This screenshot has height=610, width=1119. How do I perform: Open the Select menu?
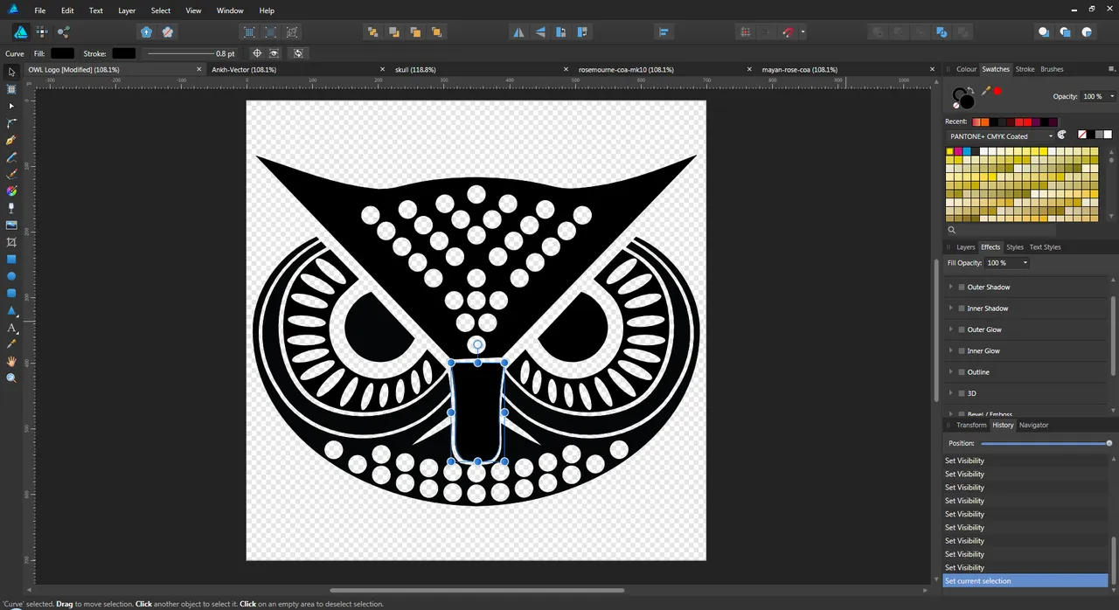(161, 10)
